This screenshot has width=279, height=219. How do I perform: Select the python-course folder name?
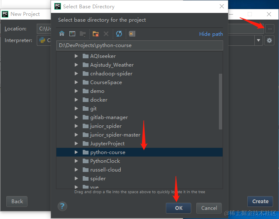108,152
